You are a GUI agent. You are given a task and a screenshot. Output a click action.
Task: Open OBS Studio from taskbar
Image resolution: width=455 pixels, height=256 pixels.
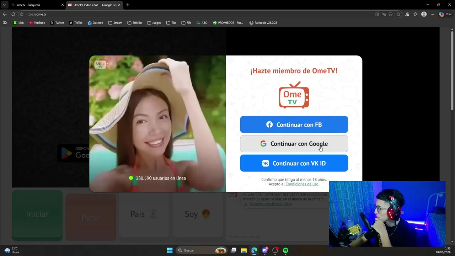tap(275, 250)
